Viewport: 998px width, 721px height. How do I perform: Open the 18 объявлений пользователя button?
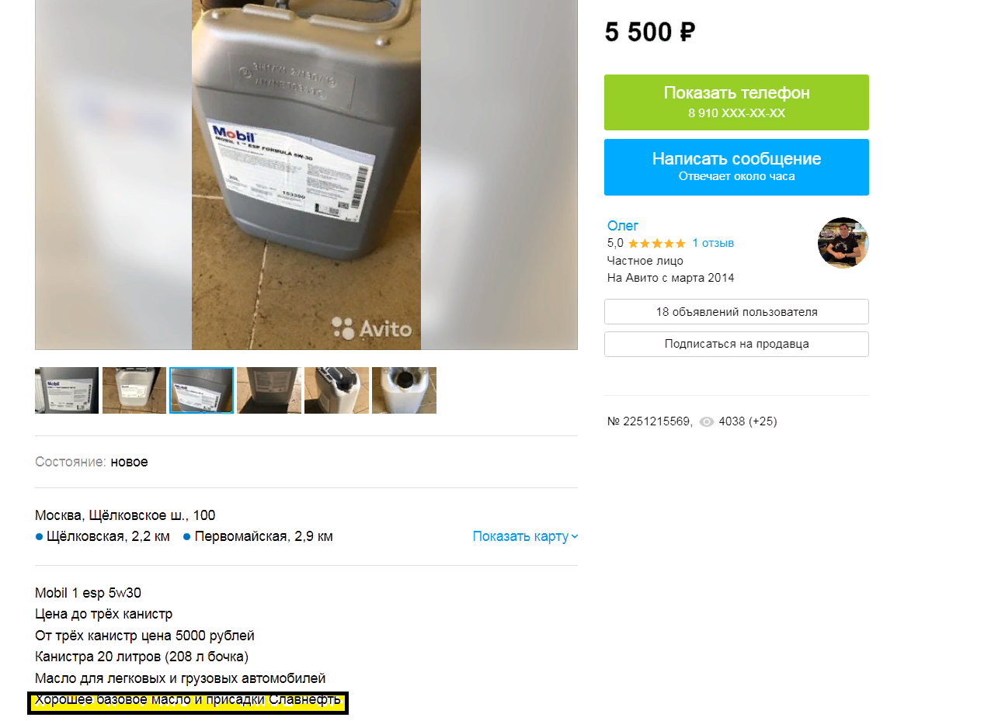click(736, 312)
